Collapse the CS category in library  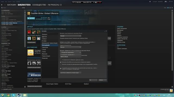click(x=2, y=16)
